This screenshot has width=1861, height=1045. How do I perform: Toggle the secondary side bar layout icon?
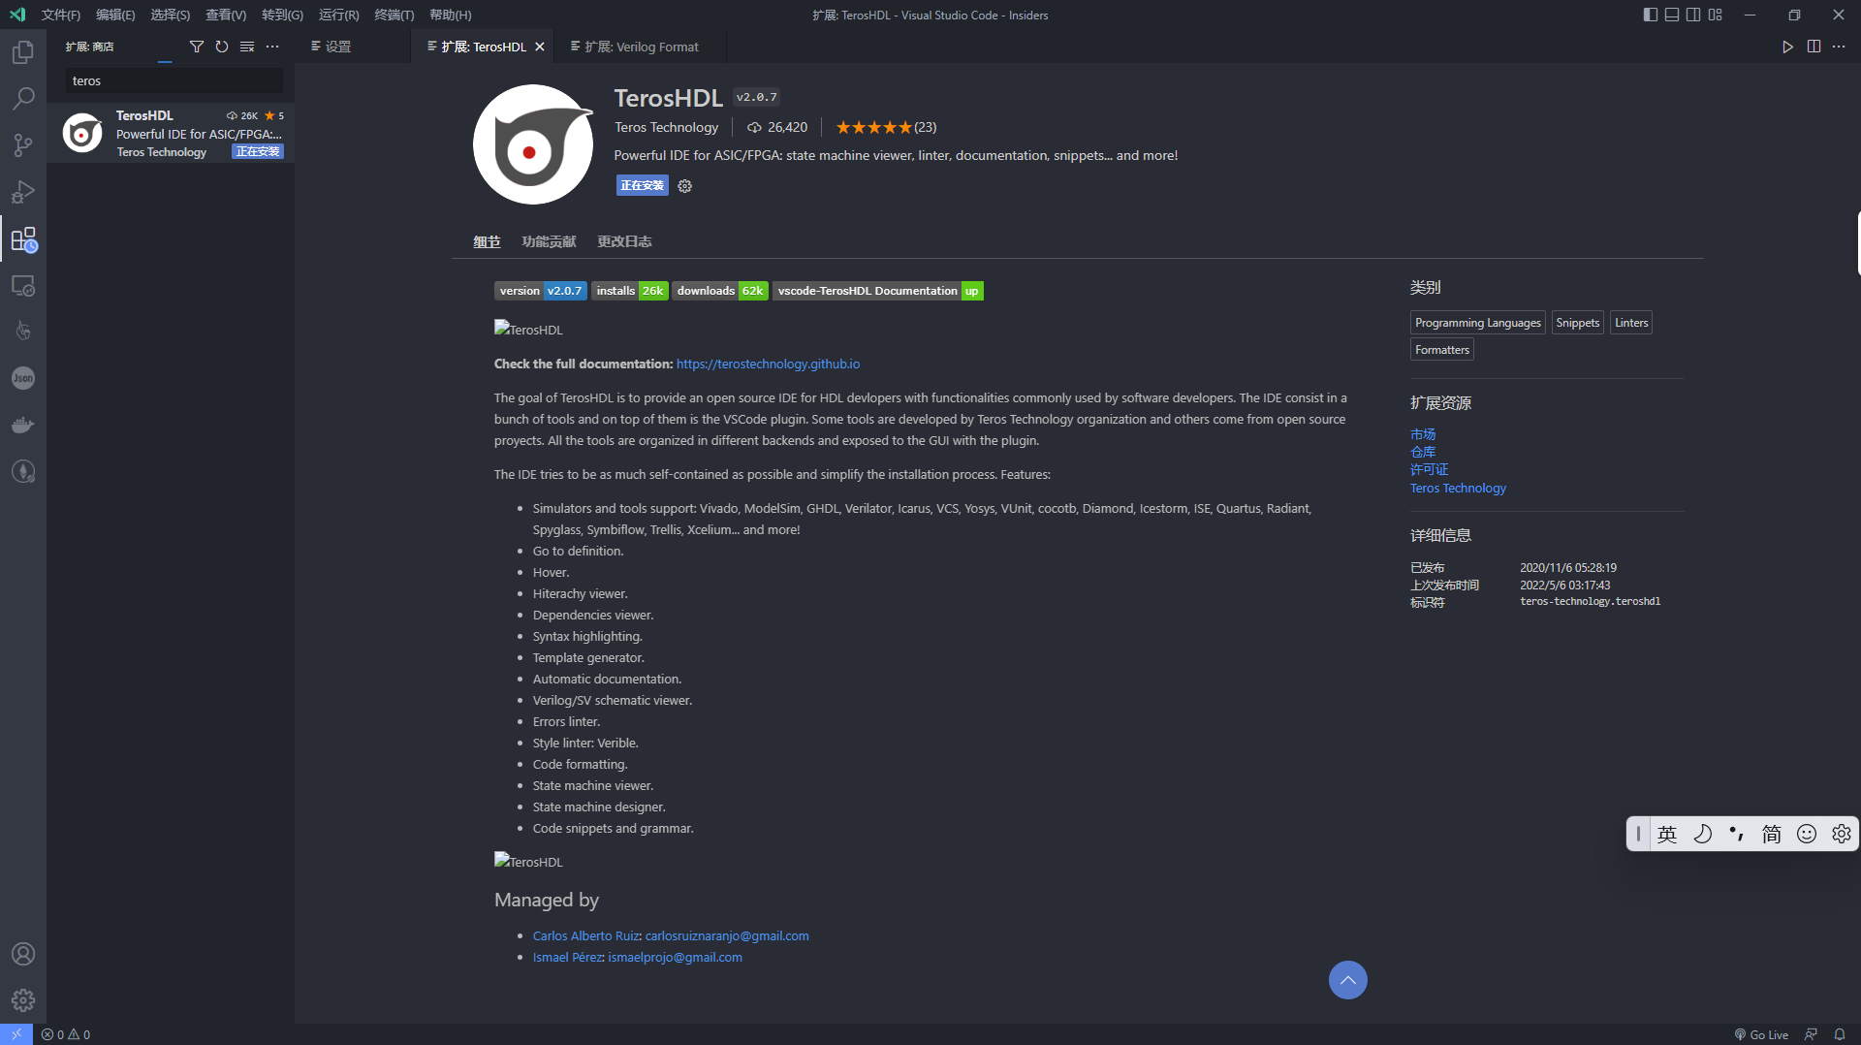pos(1693,15)
